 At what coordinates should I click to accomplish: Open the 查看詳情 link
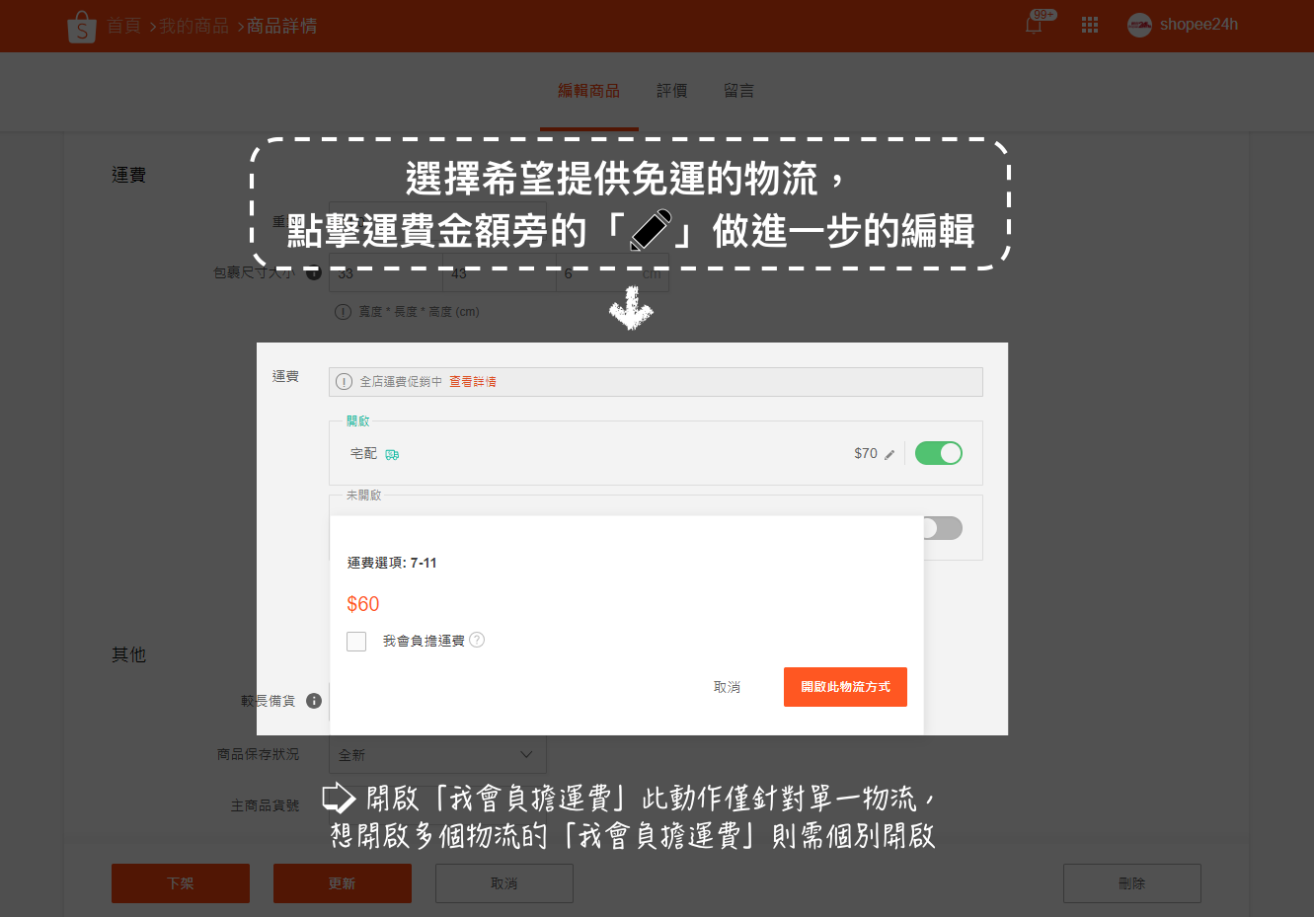click(473, 382)
